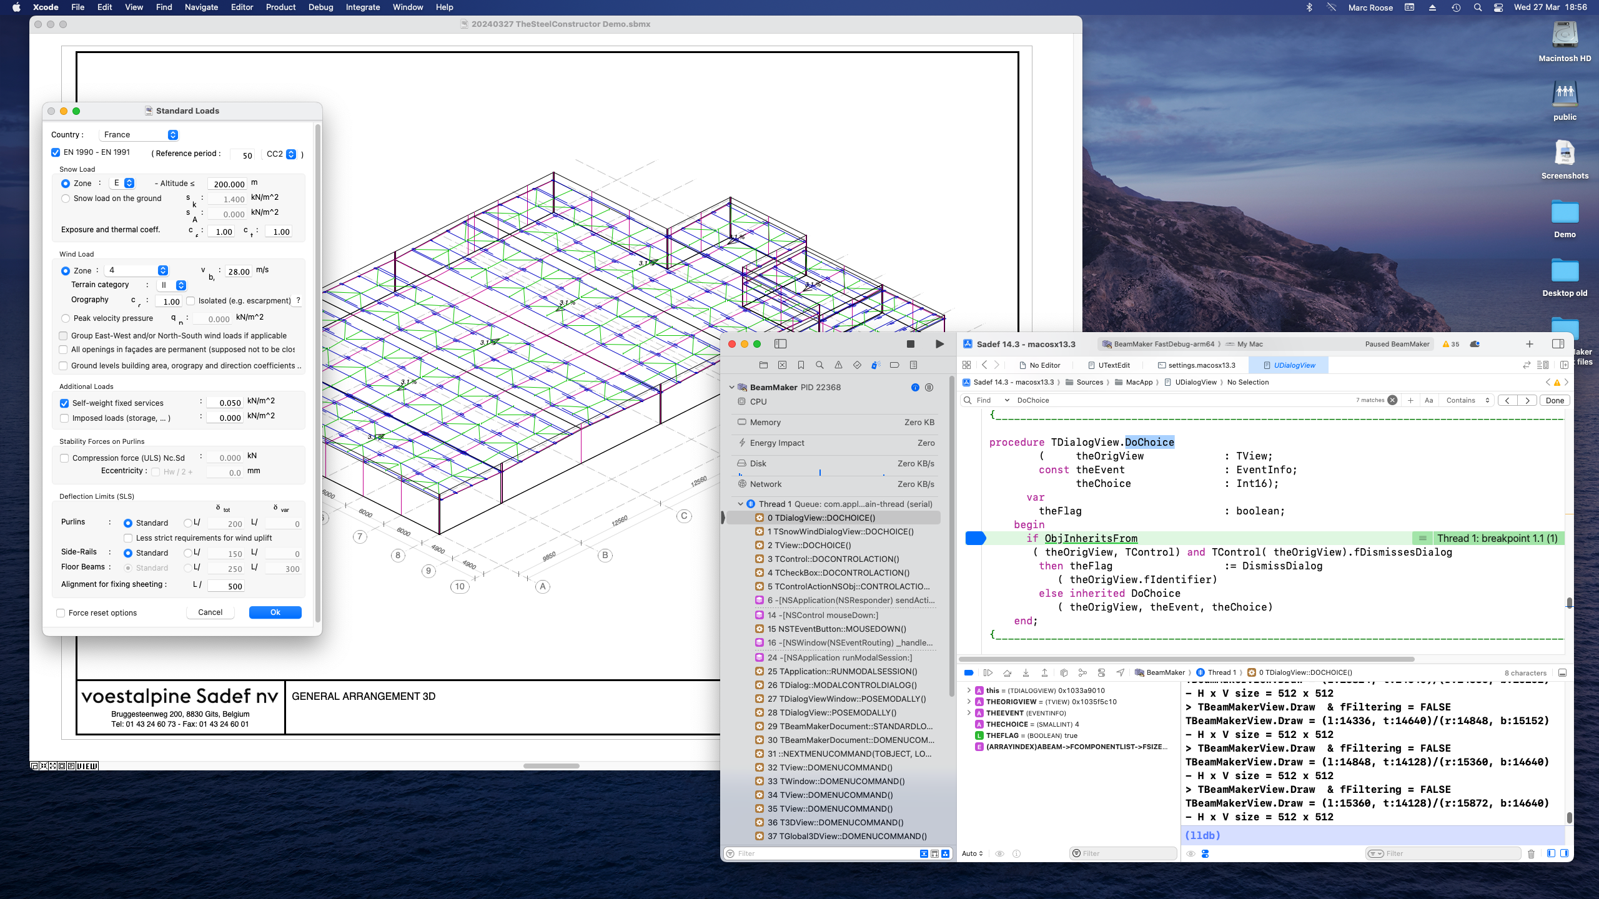This screenshot has height=899, width=1599.
Task: Open the Contains search mode dropdown
Action: pos(1468,400)
